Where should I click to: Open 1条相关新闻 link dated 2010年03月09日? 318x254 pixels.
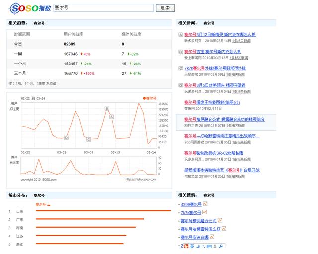pyautogui.click(x=236, y=74)
